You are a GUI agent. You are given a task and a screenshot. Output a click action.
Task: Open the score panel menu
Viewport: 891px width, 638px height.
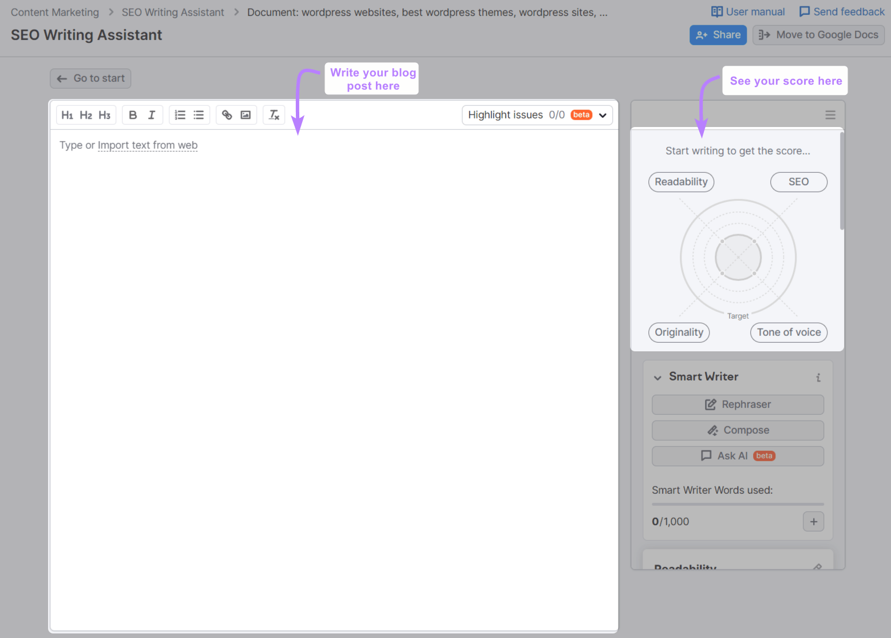(x=830, y=114)
